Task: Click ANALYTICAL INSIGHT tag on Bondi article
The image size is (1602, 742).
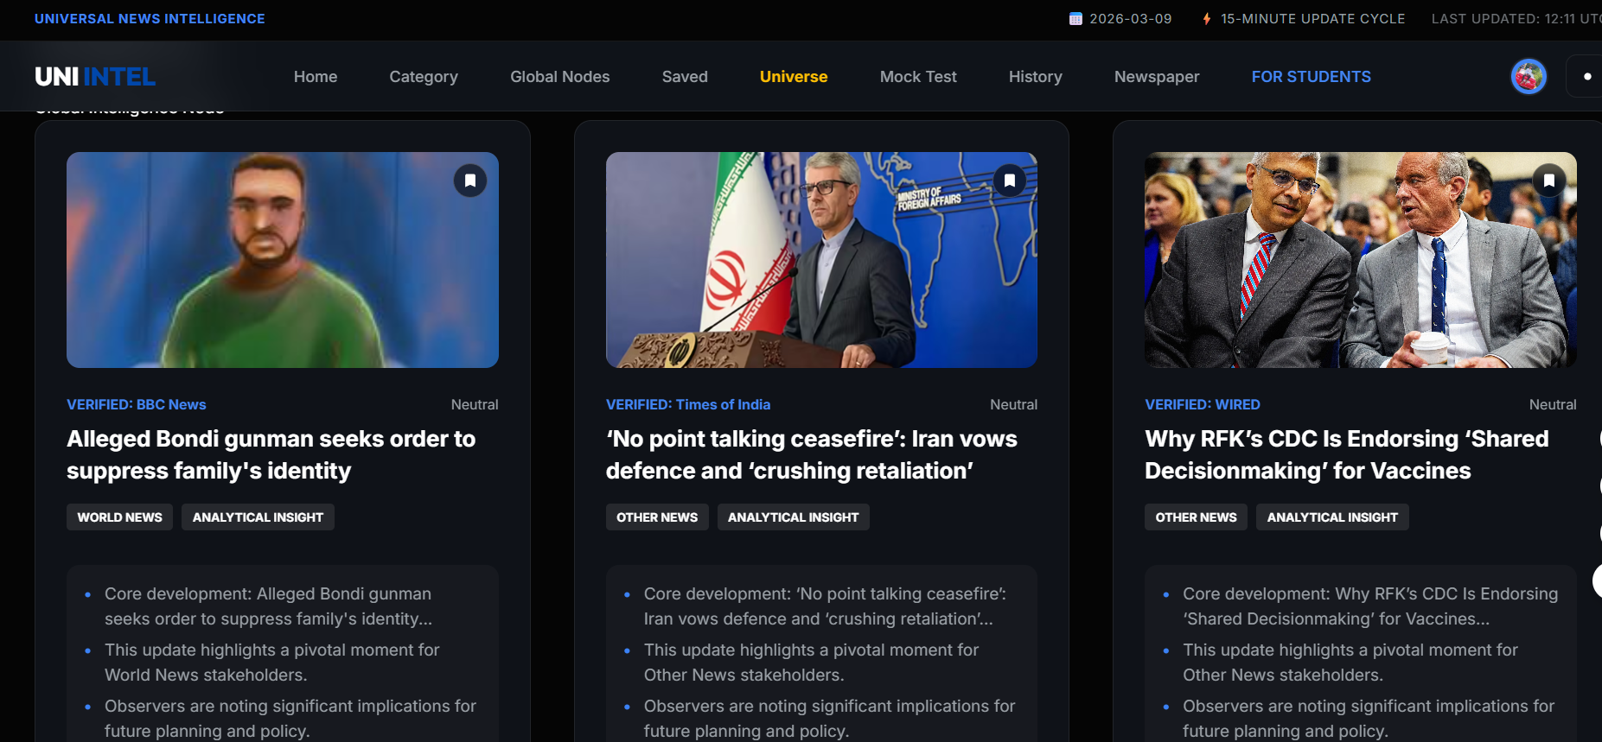Action: [258, 517]
